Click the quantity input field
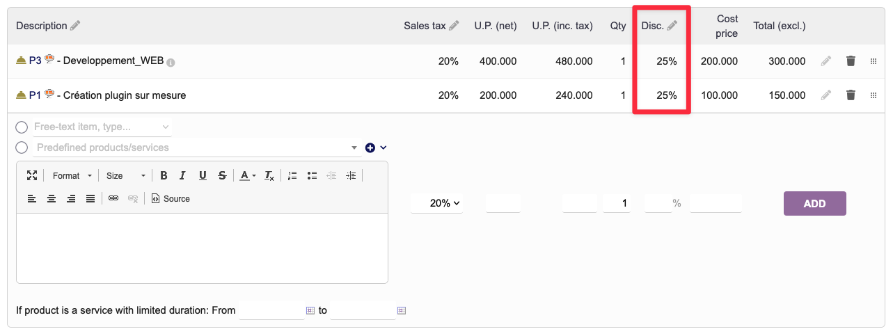 [617, 203]
